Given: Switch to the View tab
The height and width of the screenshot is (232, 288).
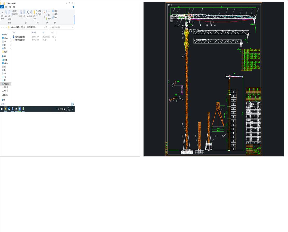Looking at the screenshot, I should [x=14, y=7].
